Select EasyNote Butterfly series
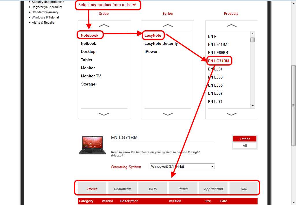This screenshot has width=296, height=205. (x=161, y=43)
